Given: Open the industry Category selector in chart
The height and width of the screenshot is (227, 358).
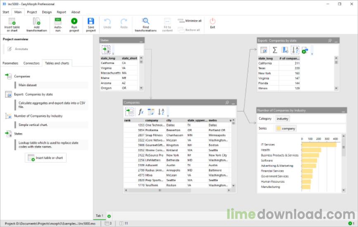Looking at the screenshot, I should click(x=283, y=119).
